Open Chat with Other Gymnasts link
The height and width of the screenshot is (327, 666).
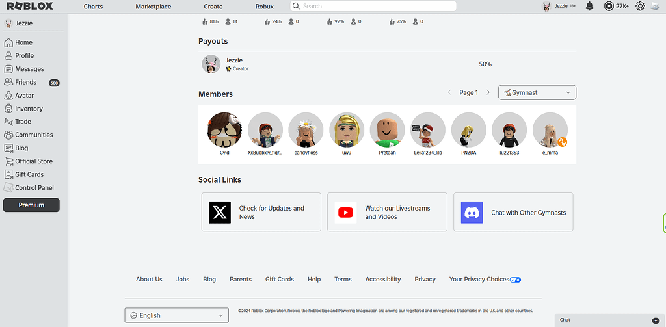[513, 213]
